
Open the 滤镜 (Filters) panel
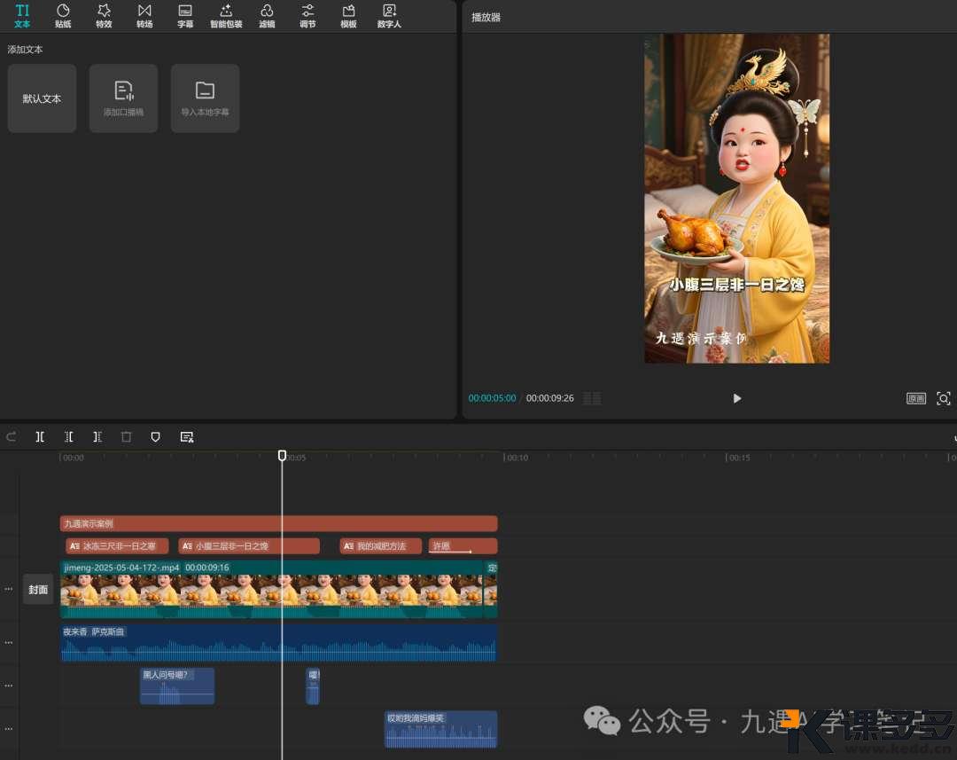click(267, 16)
